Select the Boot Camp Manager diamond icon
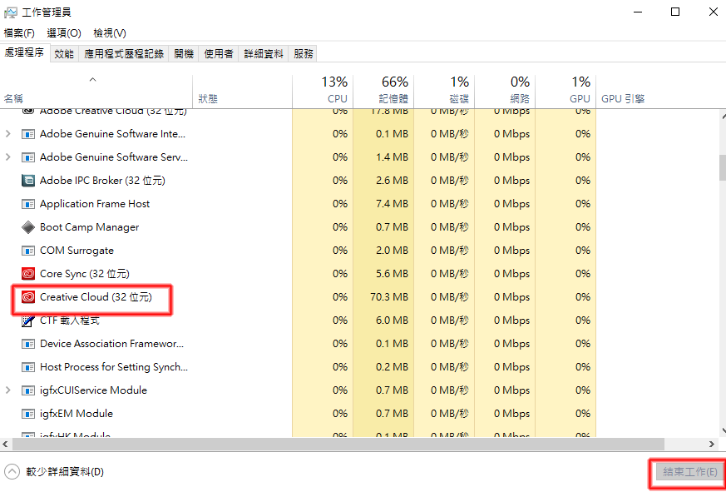Screen dimensions: 726x492 point(29,227)
